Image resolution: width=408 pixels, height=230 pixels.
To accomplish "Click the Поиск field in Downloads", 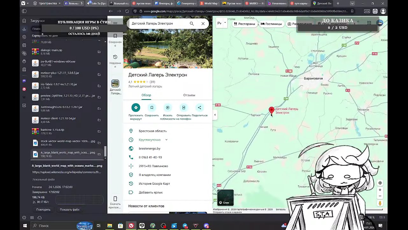I will coord(36,29).
